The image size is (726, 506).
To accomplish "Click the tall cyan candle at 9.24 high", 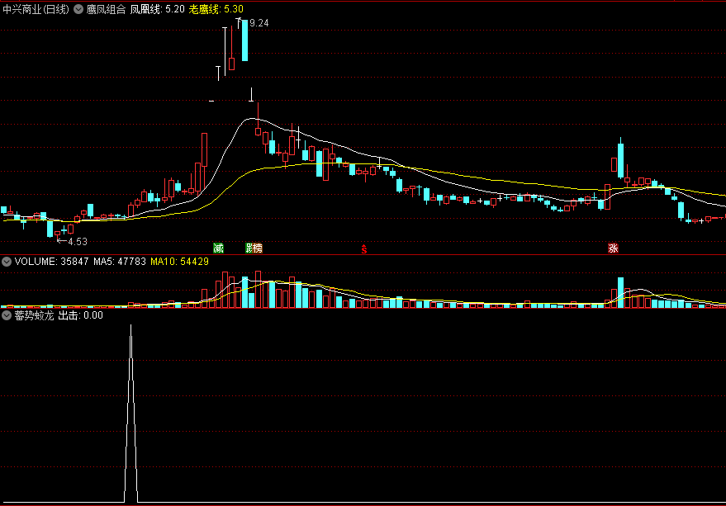I will 245,40.
